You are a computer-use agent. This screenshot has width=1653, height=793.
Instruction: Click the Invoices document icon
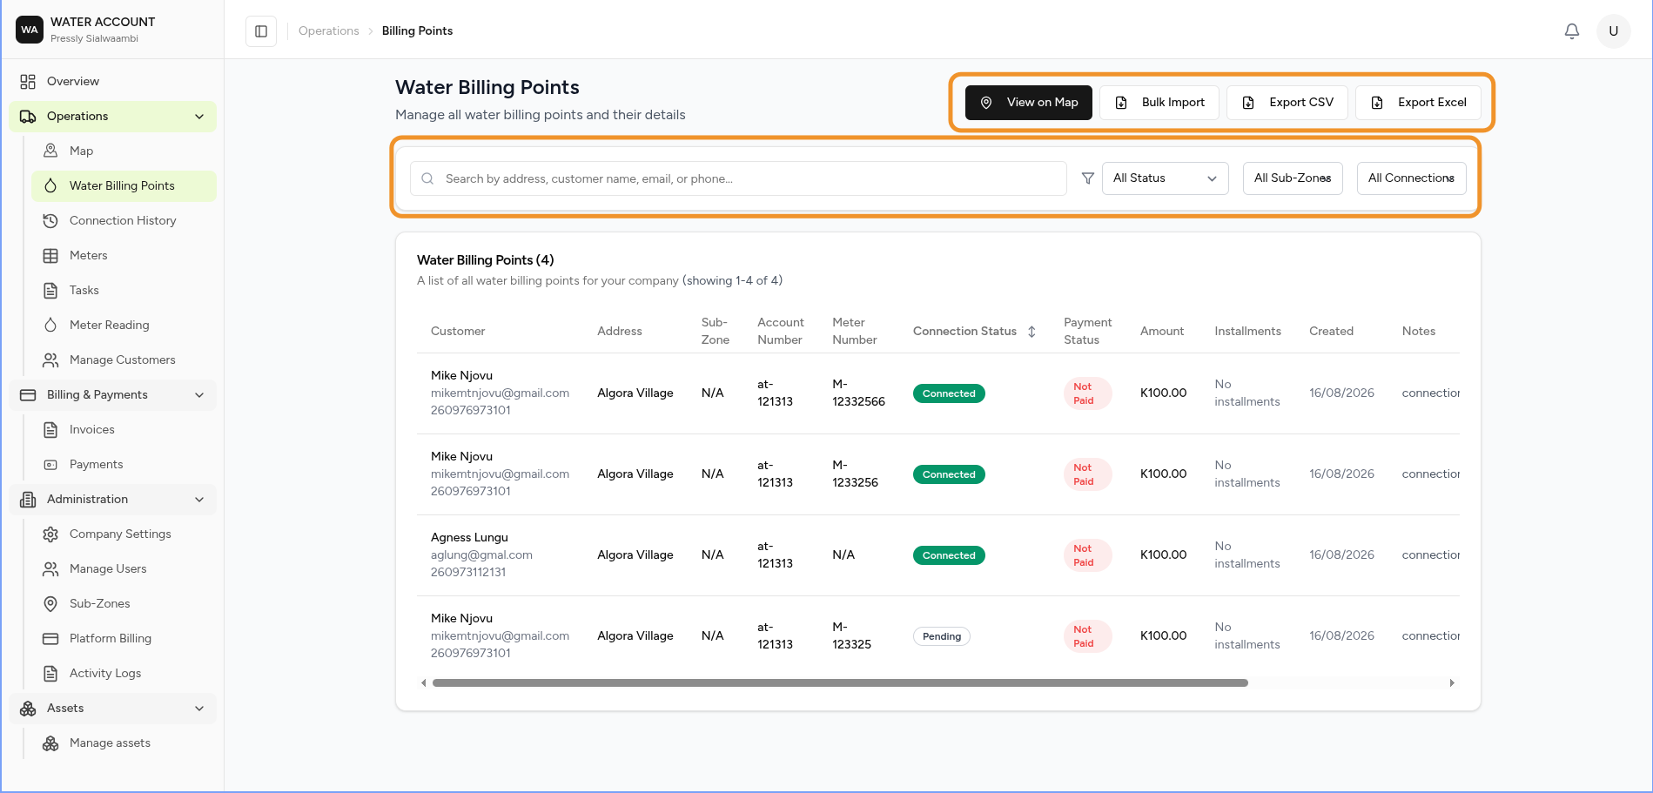pos(50,429)
